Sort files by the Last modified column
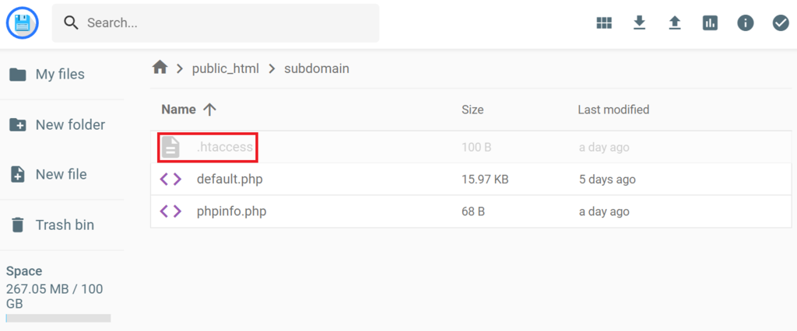This screenshot has width=797, height=331. click(613, 110)
